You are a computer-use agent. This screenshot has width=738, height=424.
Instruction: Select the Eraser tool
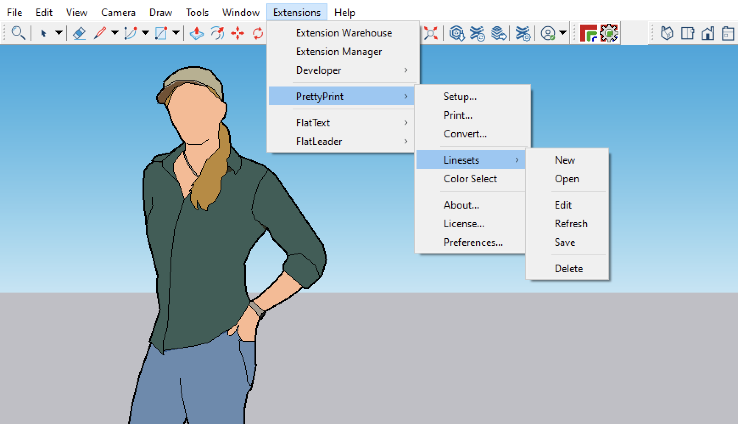pyautogui.click(x=79, y=33)
